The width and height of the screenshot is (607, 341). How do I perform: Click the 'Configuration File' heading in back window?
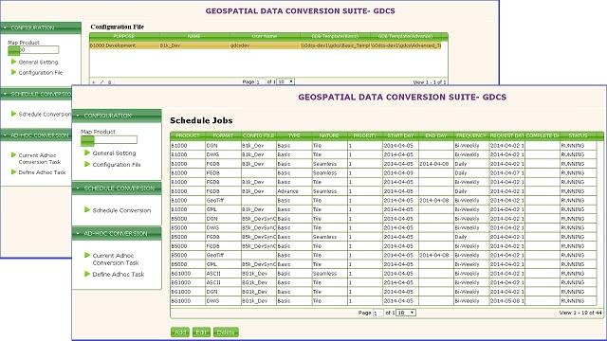click(118, 27)
